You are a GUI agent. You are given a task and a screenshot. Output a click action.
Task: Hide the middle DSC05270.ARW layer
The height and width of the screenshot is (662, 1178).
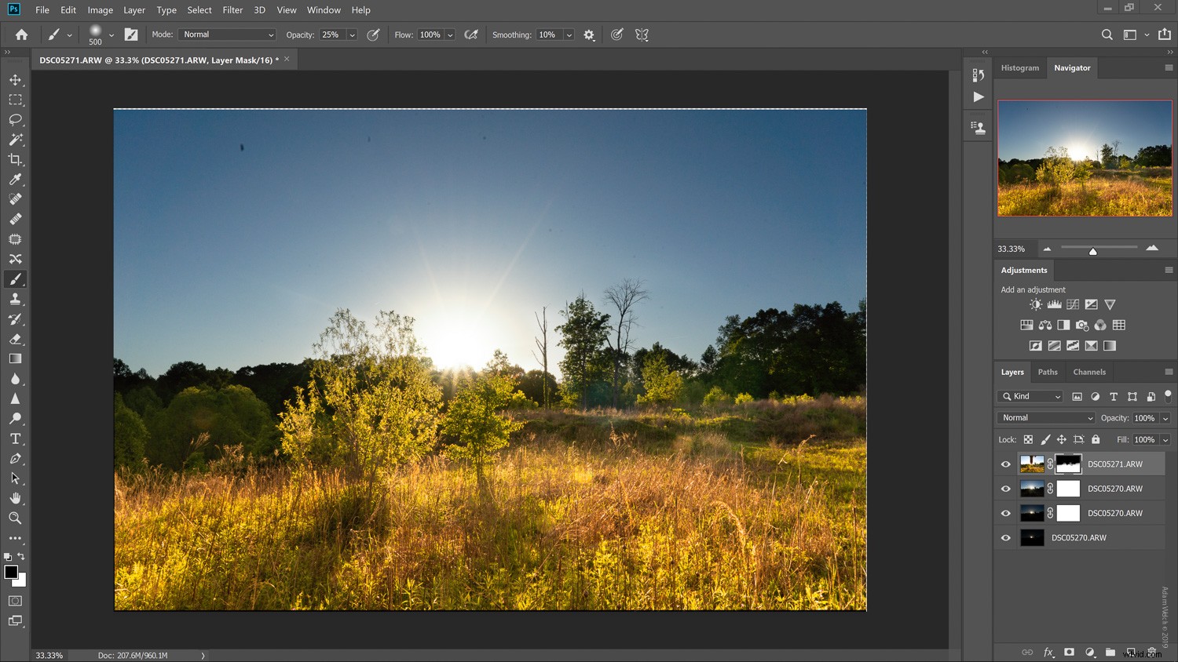1006,512
